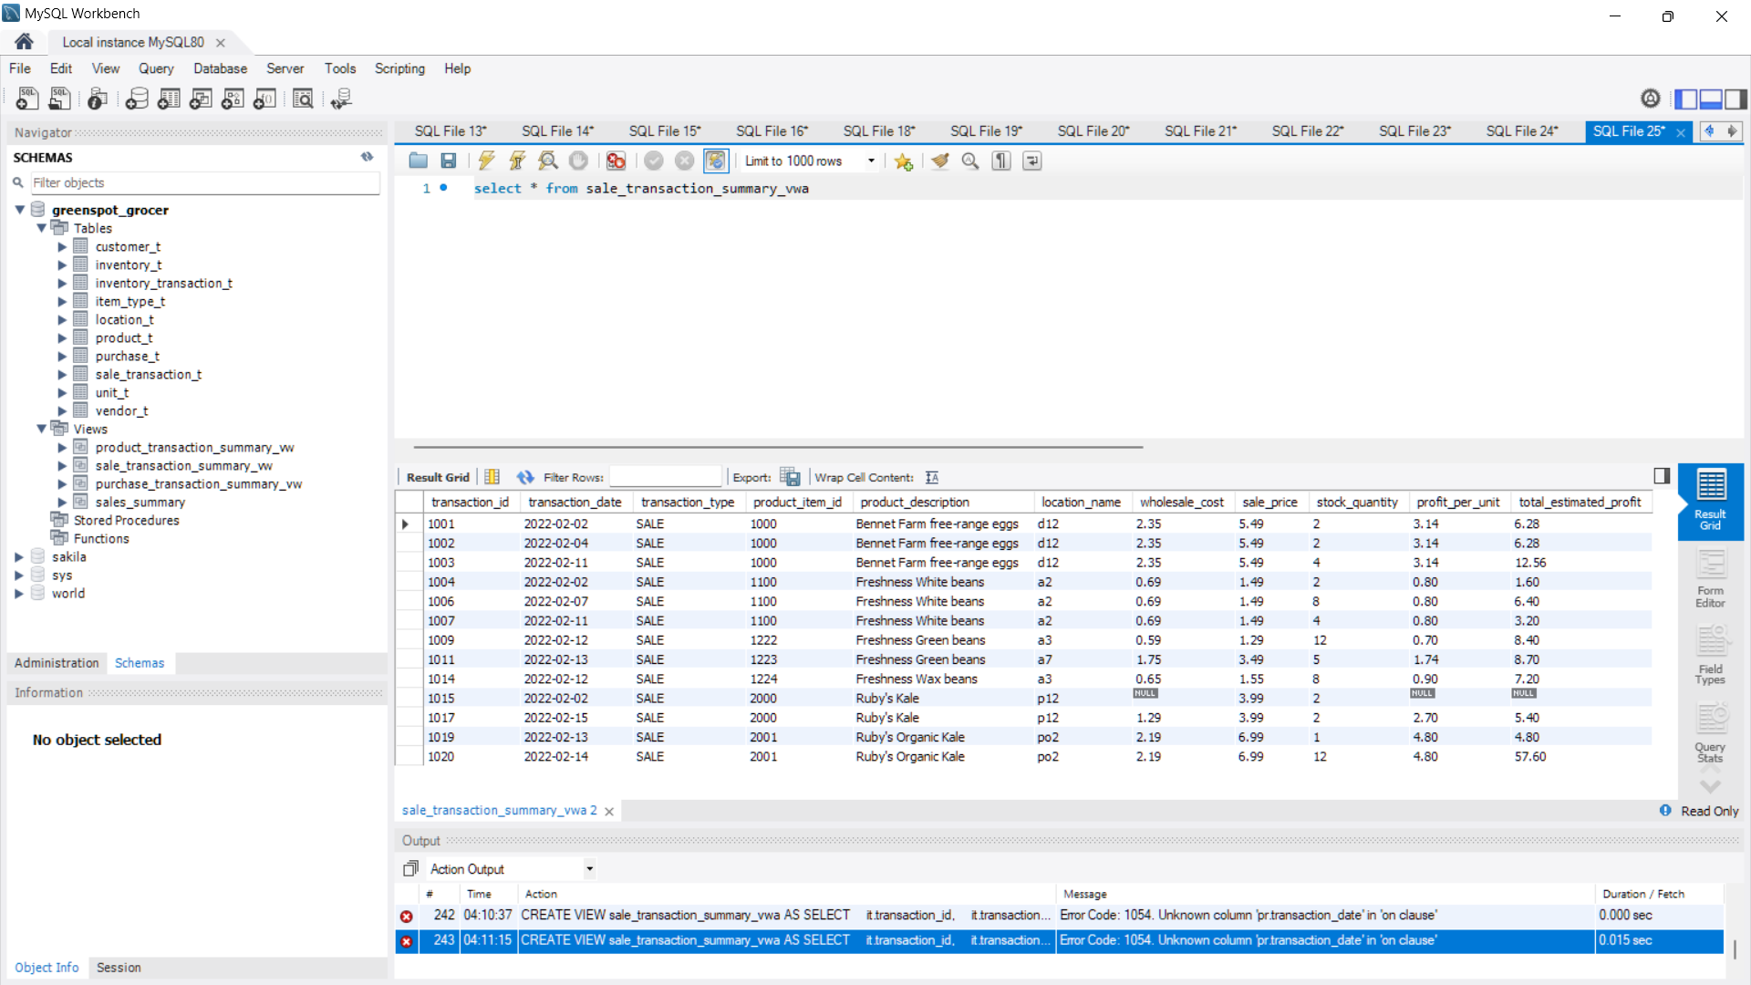The image size is (1751, 985).
Task: Open a new SQL tab icon
Action: [27, 98]
